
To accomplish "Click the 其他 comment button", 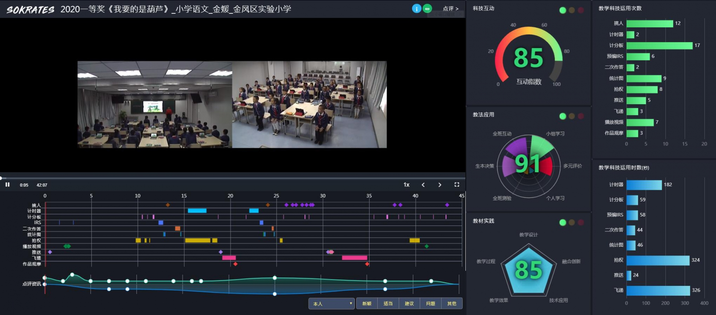I will [x=452, y=304].
